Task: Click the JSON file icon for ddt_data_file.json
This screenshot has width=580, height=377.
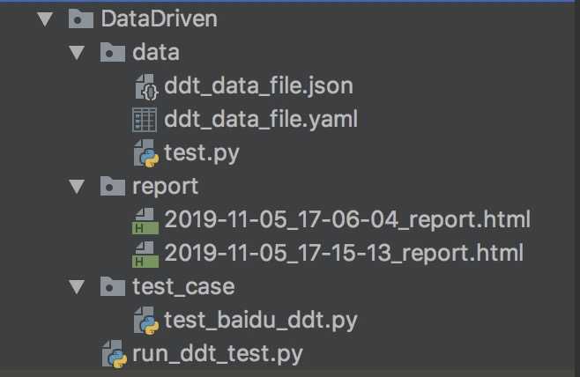Action: pyautogui.click(x=145, y=86)
